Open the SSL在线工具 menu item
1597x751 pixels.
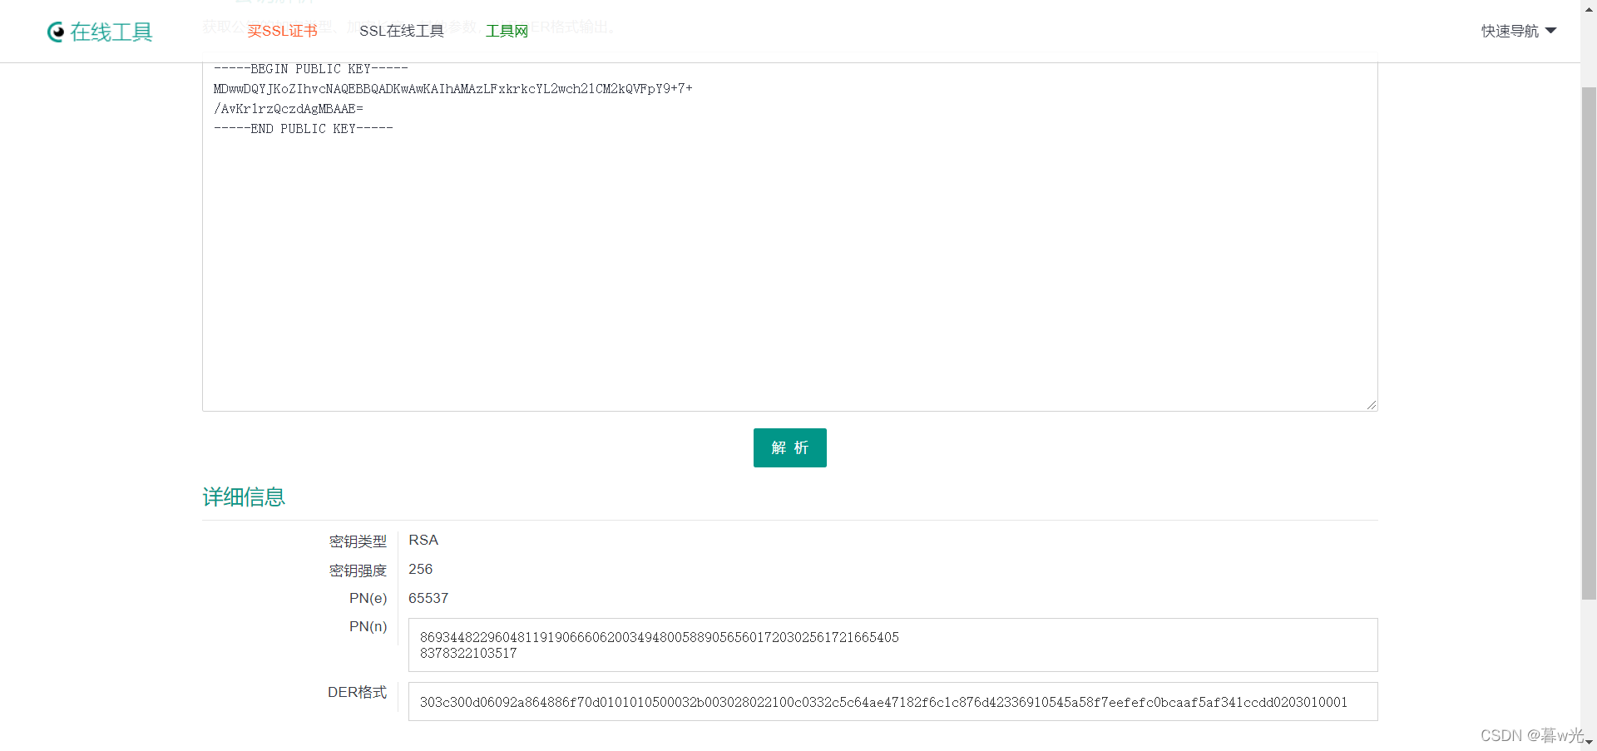[402, 31]
